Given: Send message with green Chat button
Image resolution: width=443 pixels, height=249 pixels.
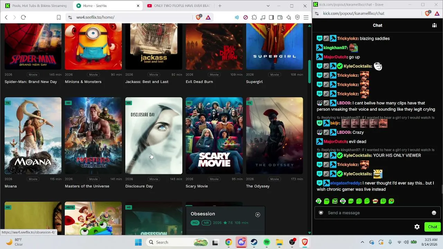Looking at the screenshot, I should pyautogui.click(x=433, y=227).
